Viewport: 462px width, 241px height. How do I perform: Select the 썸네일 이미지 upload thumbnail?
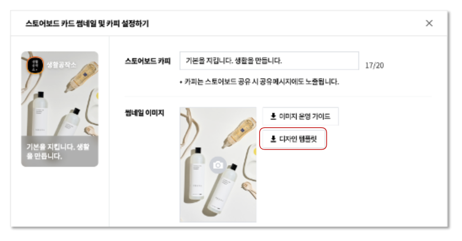click(218, 164)
